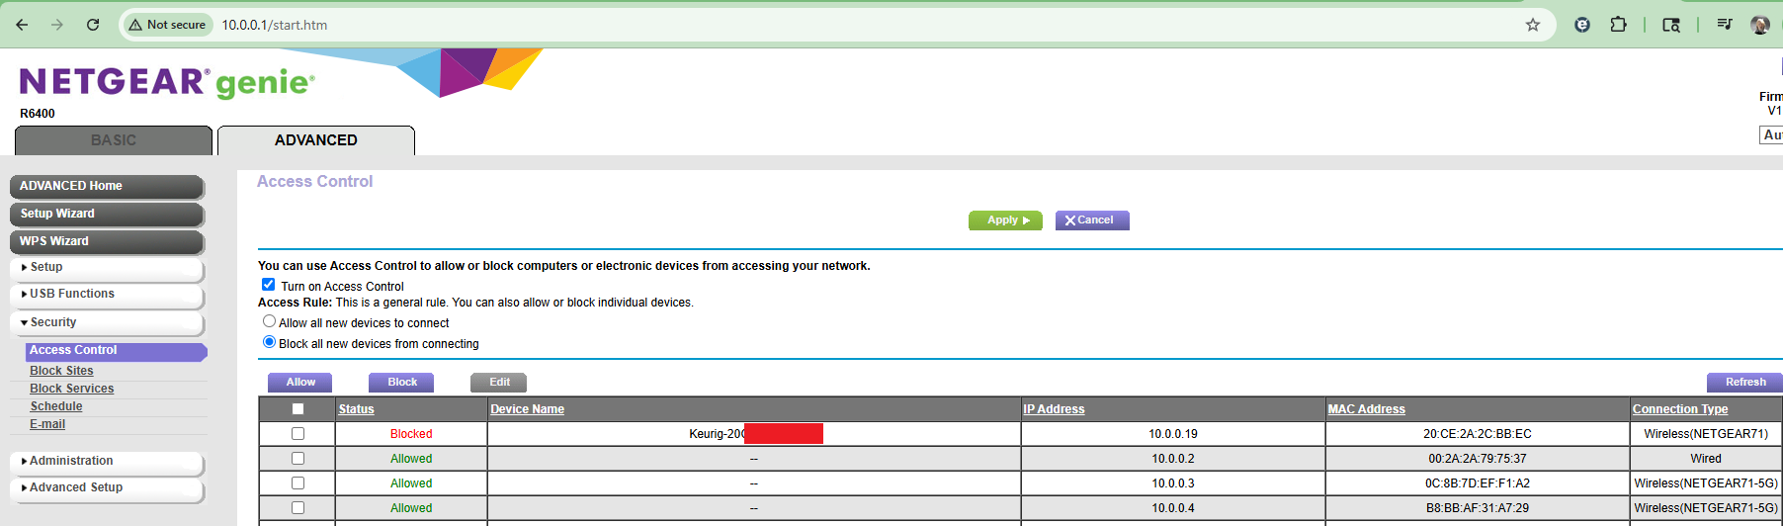
Task: Open the Chrome profile avatar
Action: [1760, 25]
